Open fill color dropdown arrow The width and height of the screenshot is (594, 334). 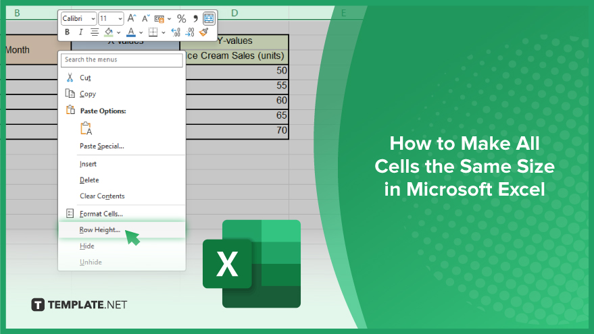click(118, 32)
